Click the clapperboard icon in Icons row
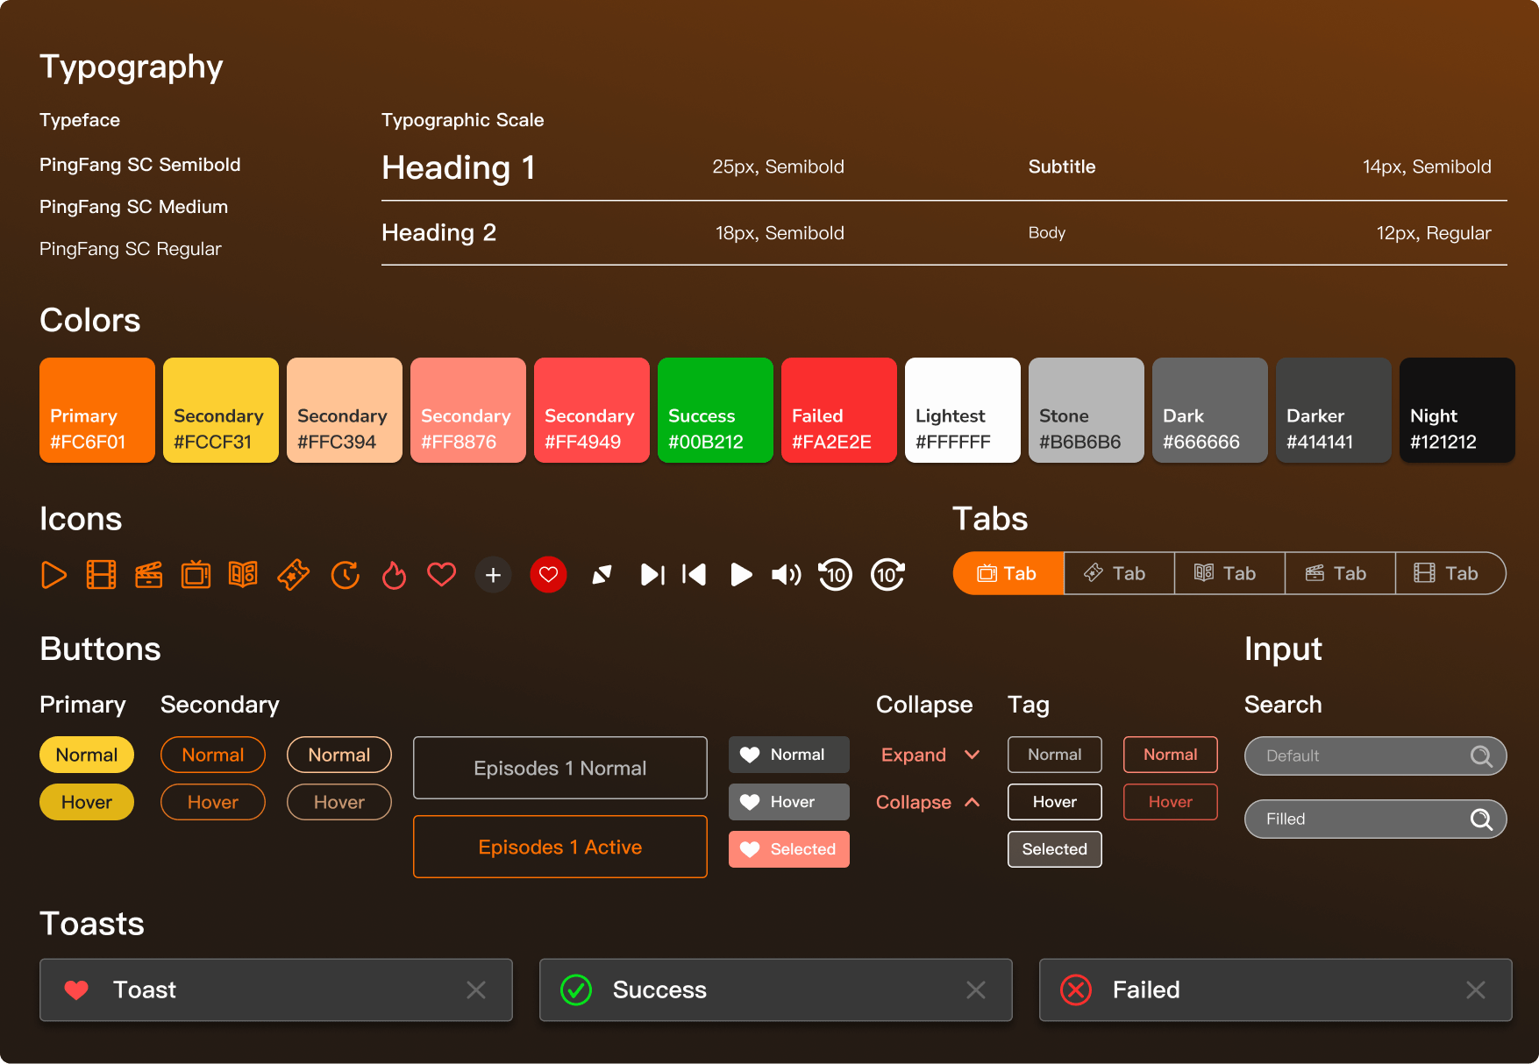This screenshot has height=1064, width=1539. click(x=148, y=575)
